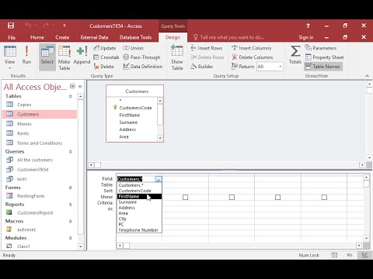373x279 pixels.
Task: Click the design grid horizontal scroll right arrow
Action: [359, 246]
